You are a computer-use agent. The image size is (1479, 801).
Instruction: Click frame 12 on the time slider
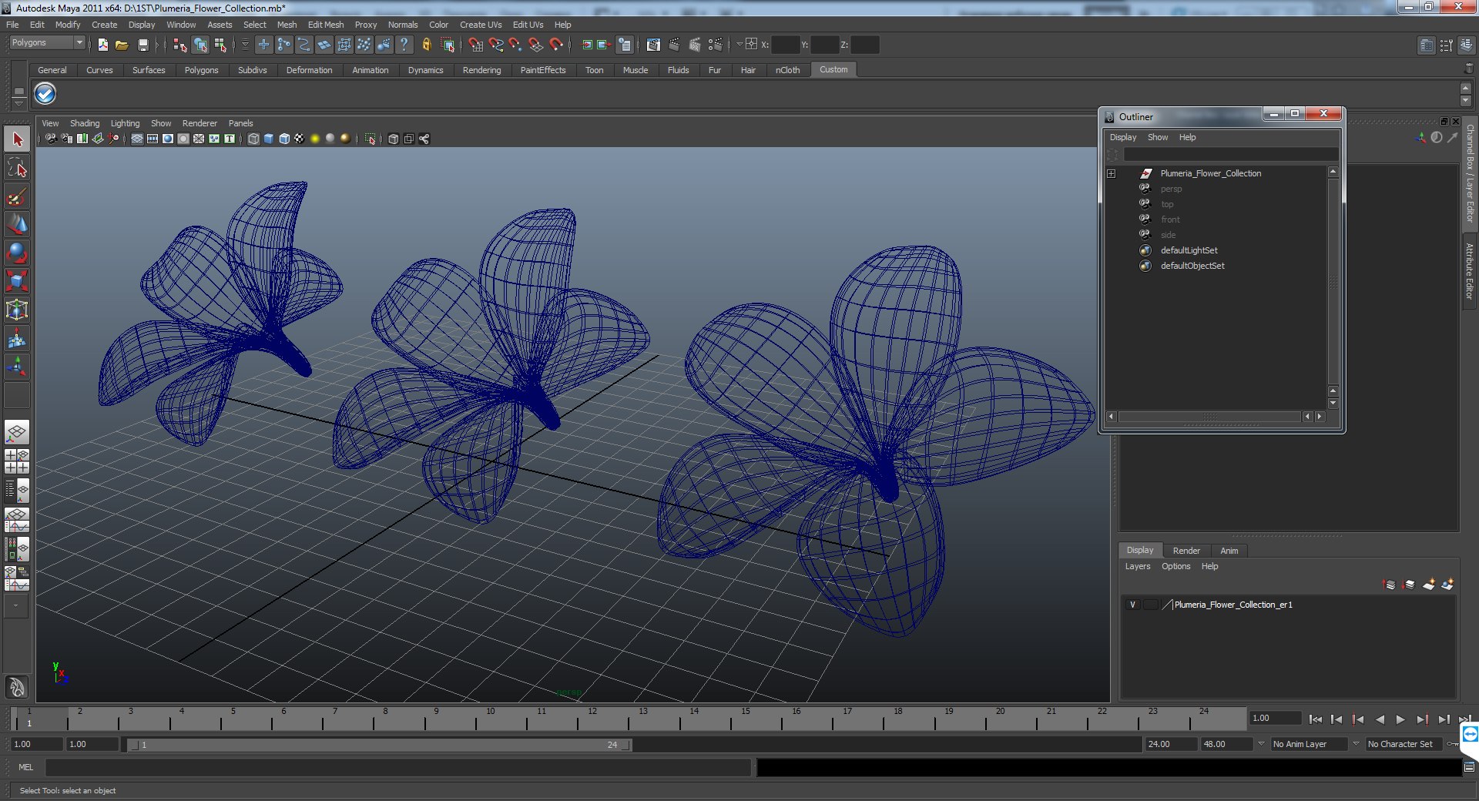coord(592,719)
